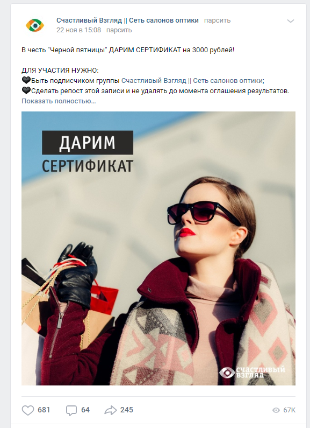Click the 245 reposts counter
Image resolution: width=310 pixels, height=428 pixels.
click(x=127, y=410)
